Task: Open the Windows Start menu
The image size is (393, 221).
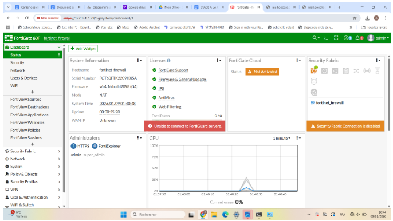Action: pos(124,215)
